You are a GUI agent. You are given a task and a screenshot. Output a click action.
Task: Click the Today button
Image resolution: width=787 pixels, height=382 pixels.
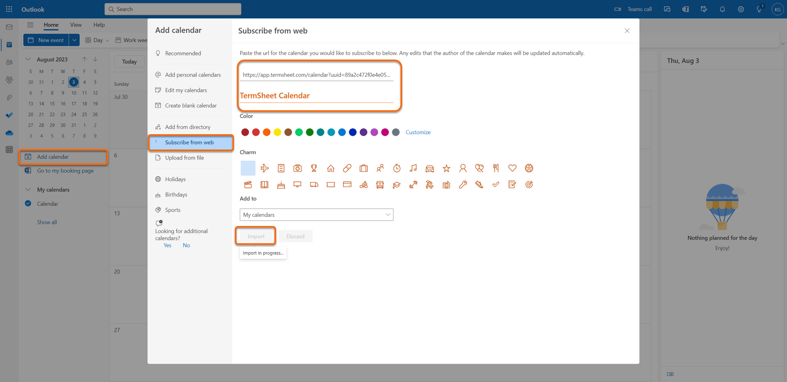(x=129, y=61)
